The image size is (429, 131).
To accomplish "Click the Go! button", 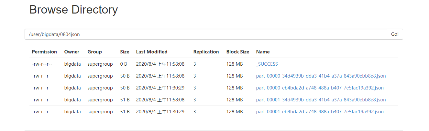I will [x=395, y=34].
